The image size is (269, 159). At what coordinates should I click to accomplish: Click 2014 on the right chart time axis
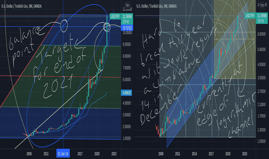(194, 154)
